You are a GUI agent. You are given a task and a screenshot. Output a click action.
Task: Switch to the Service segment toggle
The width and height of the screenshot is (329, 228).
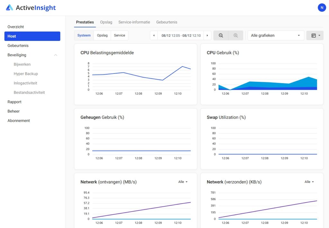[120, 35]
